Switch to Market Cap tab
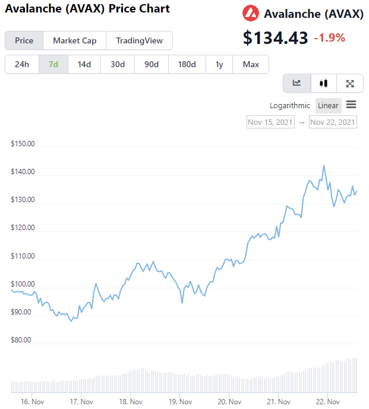Image resolution: width=369 pixels, height=409 pixels. pyautogui.click(x=75, y=41)
